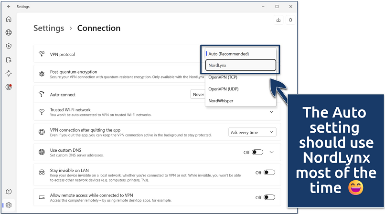The width and height of the screenshot is (385, 214).
Task: Click the download icon at top right
Action: point(278,20)
